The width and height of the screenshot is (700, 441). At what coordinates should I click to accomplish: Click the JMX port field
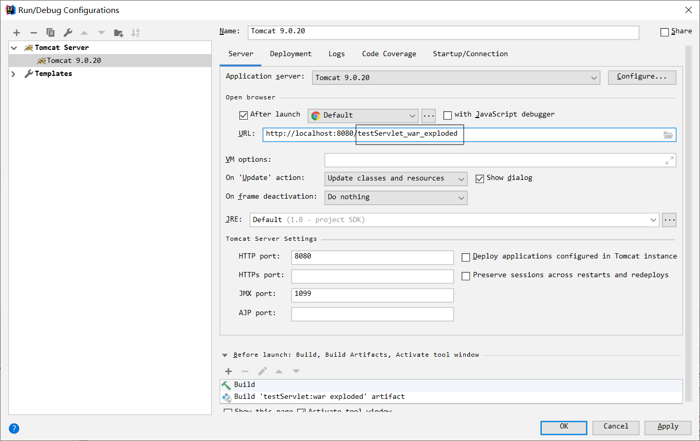click(372, 295)
